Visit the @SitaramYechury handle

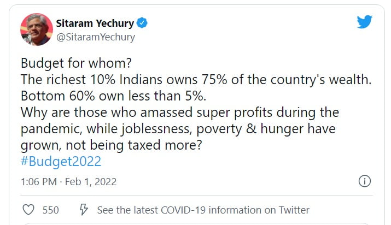[95, 38]
